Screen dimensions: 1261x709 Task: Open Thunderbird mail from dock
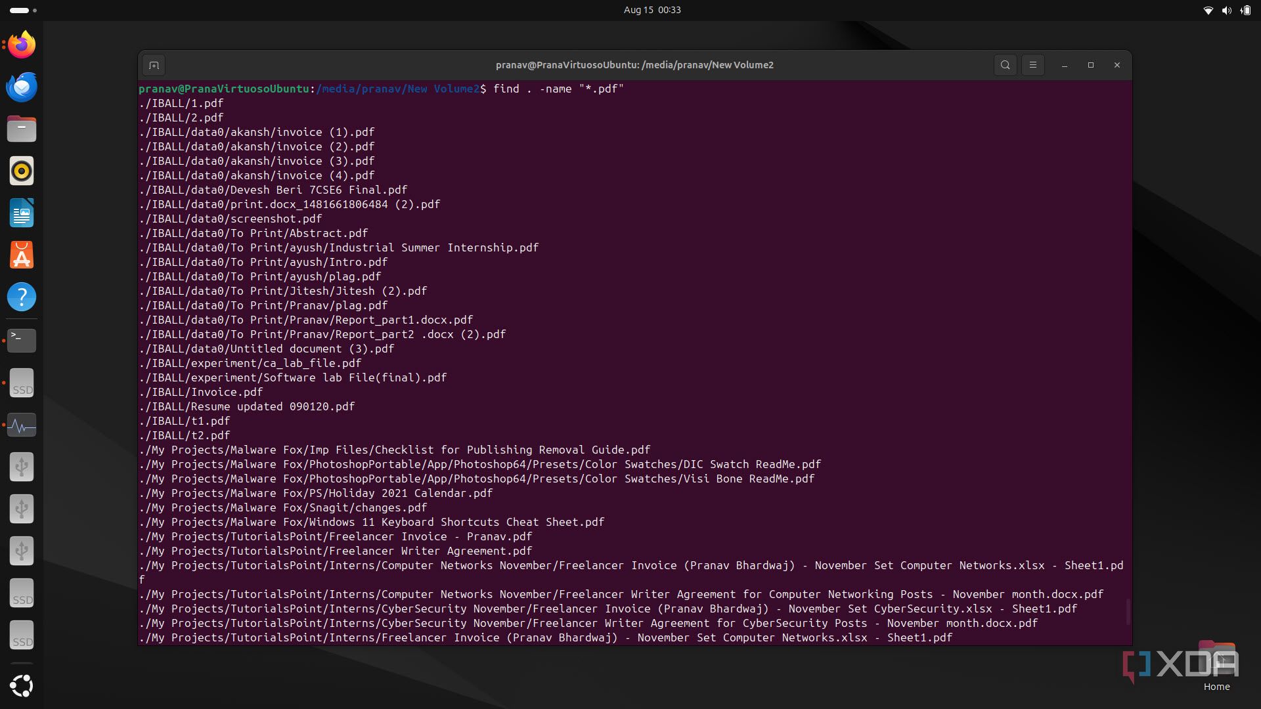click(x=22, y=87)
